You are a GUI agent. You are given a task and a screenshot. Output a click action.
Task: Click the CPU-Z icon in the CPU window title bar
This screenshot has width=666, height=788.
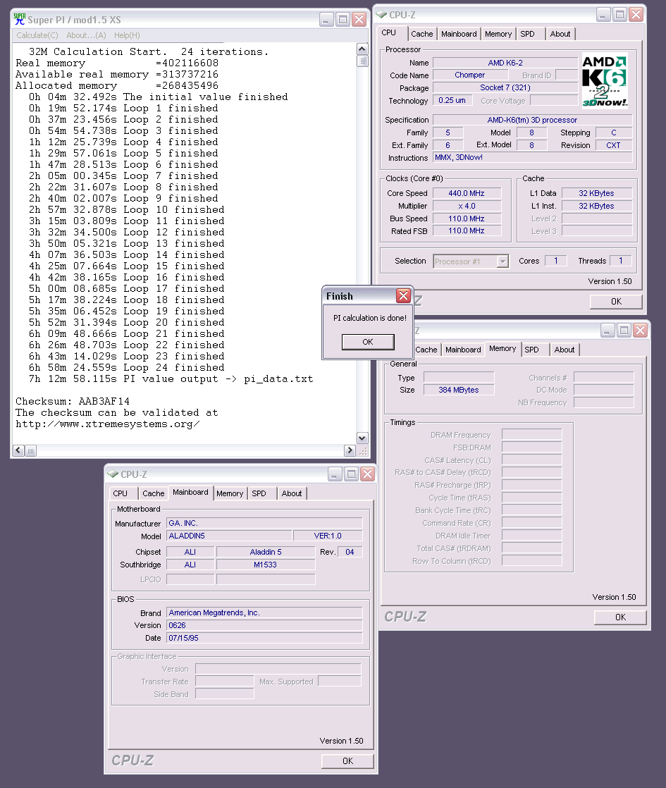click(382, 15)
